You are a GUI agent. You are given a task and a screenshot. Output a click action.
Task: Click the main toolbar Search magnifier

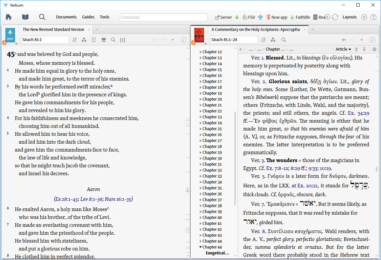tap(42, 17)
